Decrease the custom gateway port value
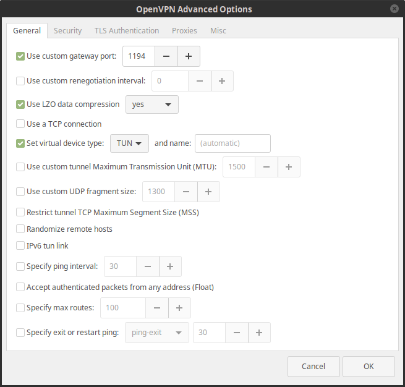This screenshot has height=387, width=405. pyautogui.click(x=166, y=56)
